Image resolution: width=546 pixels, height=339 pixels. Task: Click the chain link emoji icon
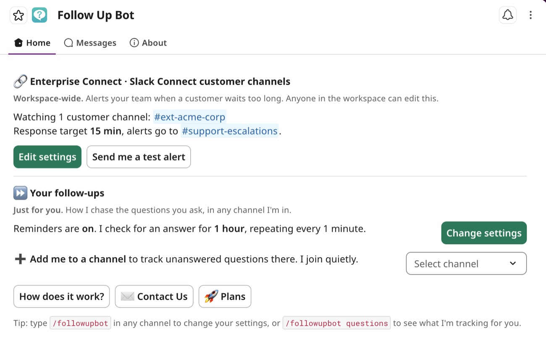click(x=20, y=81)
